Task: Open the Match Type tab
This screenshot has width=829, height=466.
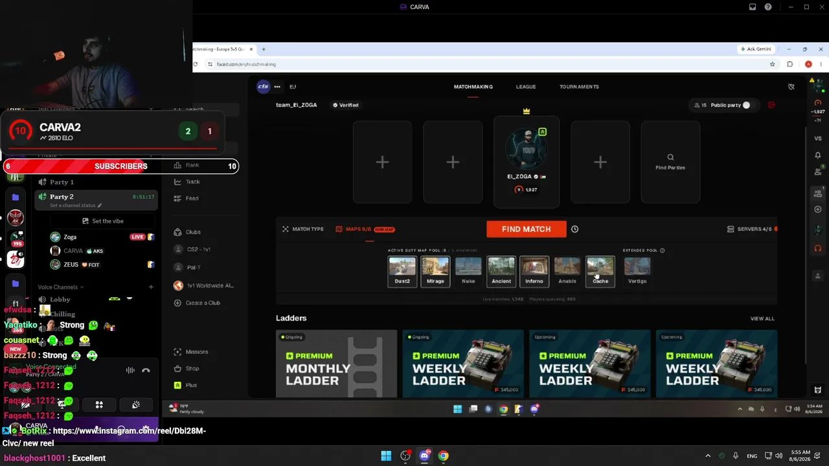Action: pyautogui.click(x=303, y=229)
